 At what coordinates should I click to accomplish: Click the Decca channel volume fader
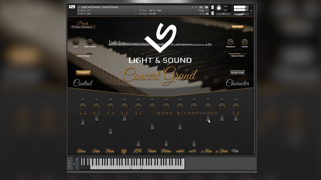tap(83, 122)
